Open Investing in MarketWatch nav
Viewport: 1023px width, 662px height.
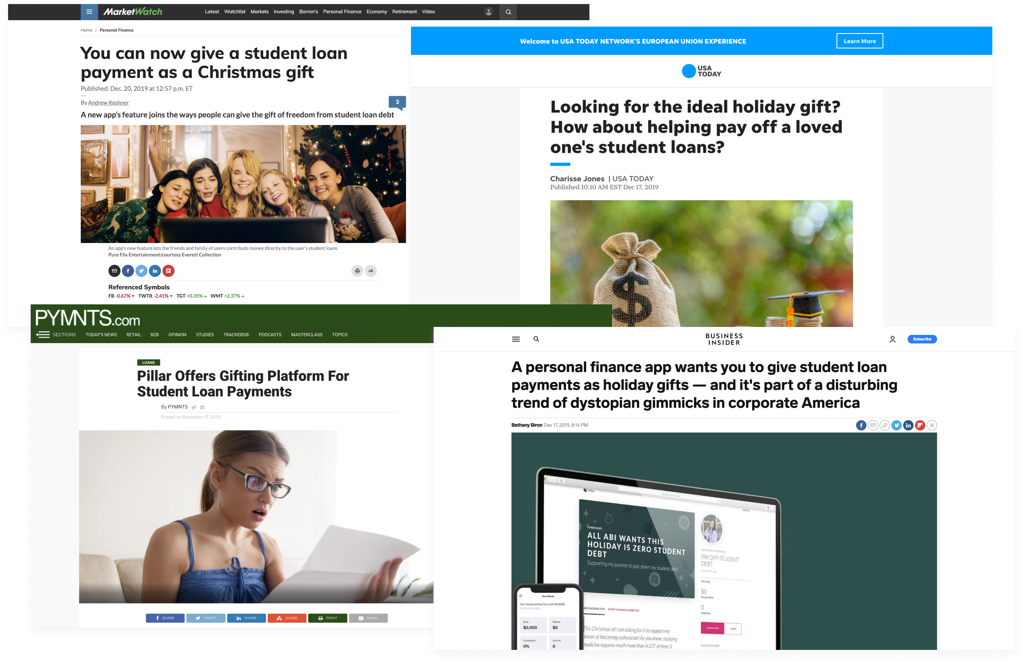pos(284,12)
